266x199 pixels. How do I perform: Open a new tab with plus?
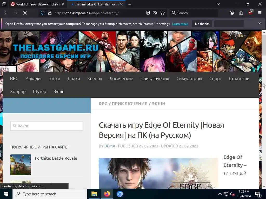tap(130, 4)
